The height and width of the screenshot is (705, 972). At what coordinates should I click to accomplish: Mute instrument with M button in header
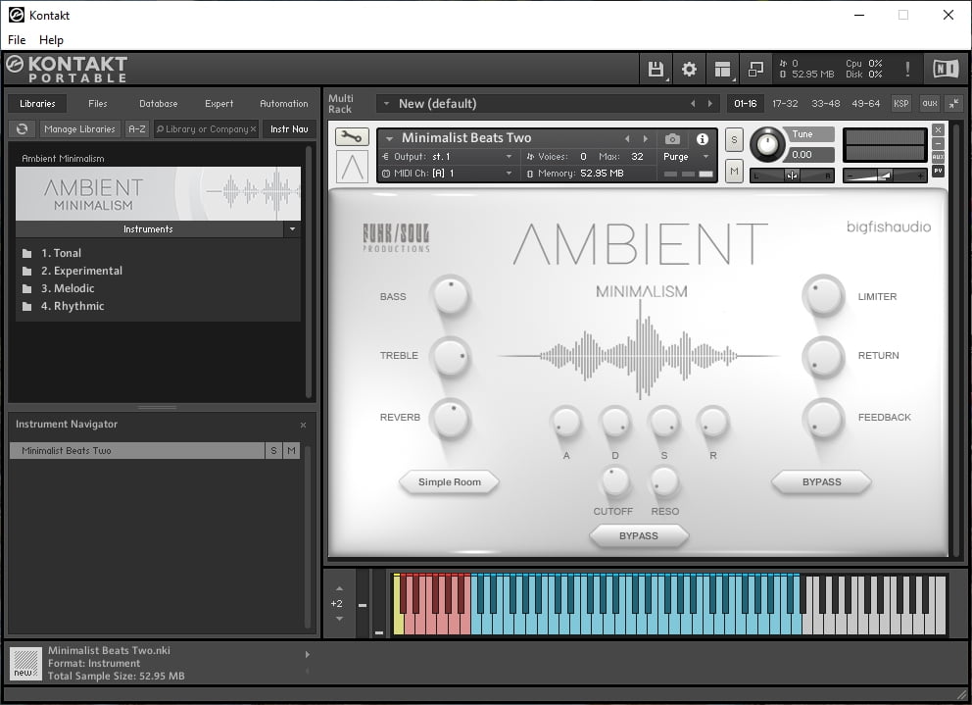click(x=734, y=171)
